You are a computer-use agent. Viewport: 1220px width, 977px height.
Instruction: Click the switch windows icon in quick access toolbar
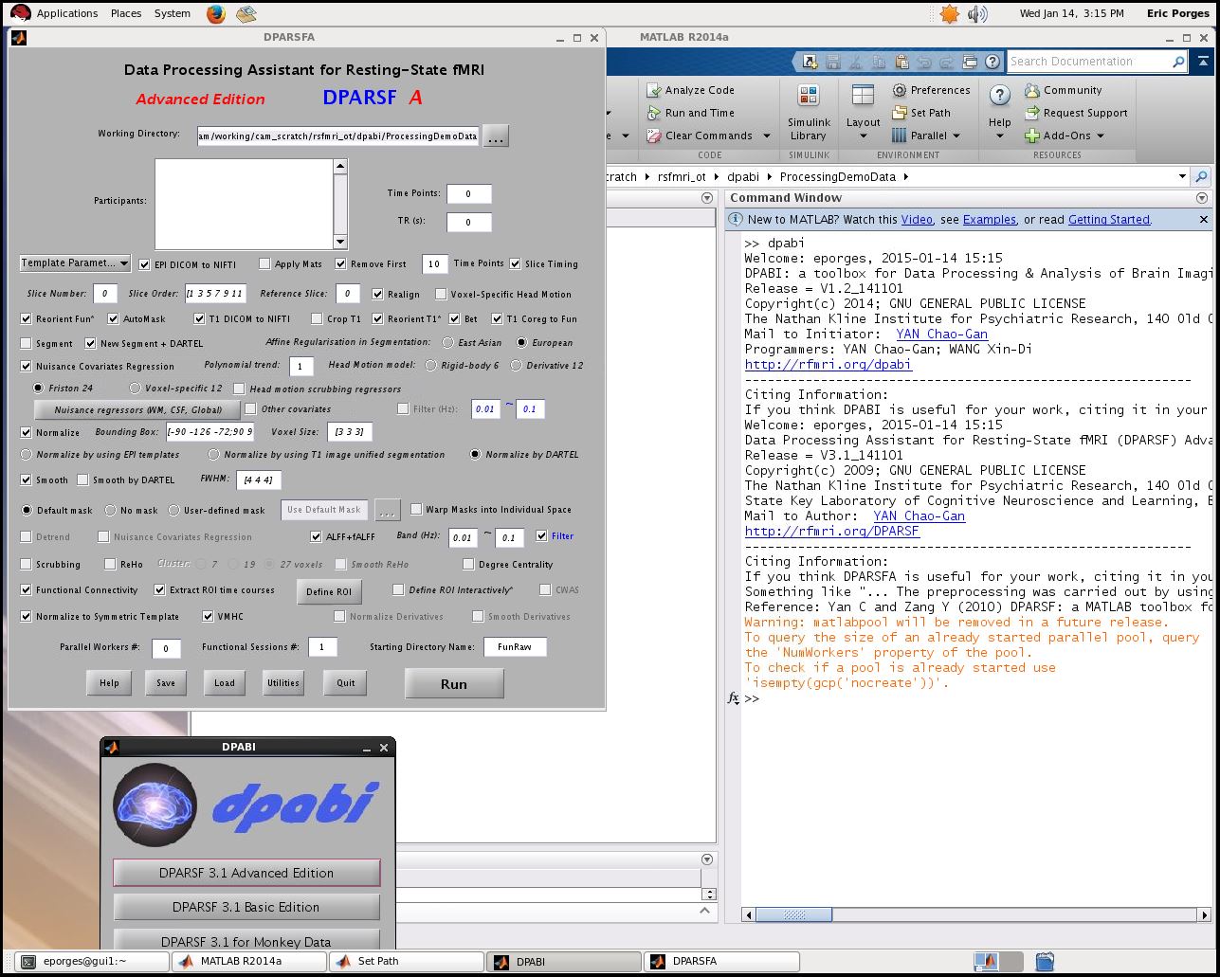coord(969,62)
